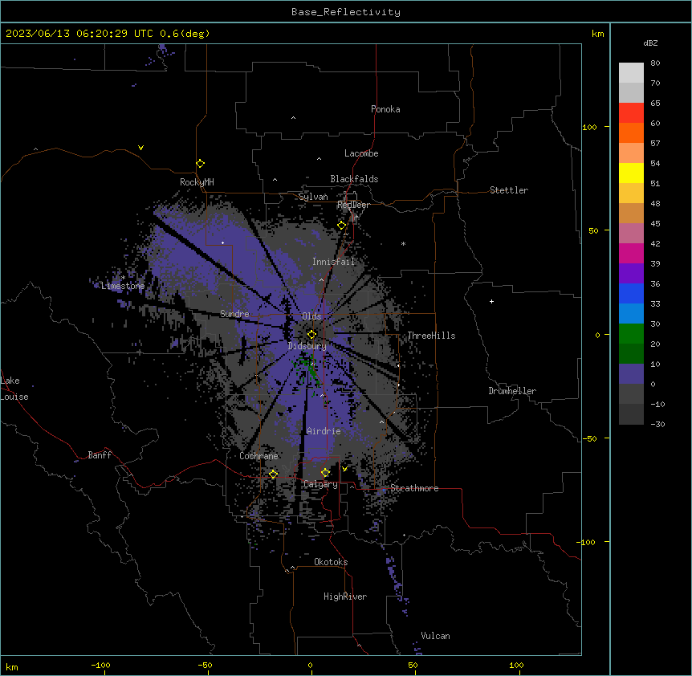Select the yellow radar site marker between Olds and Didsbury

point(312,335)
